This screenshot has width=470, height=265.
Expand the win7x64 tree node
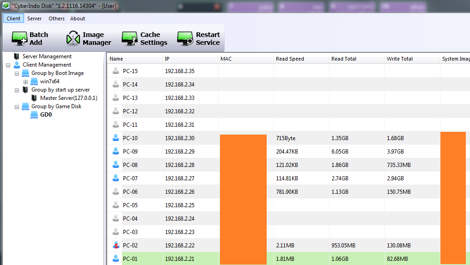[x=25, y=82]
